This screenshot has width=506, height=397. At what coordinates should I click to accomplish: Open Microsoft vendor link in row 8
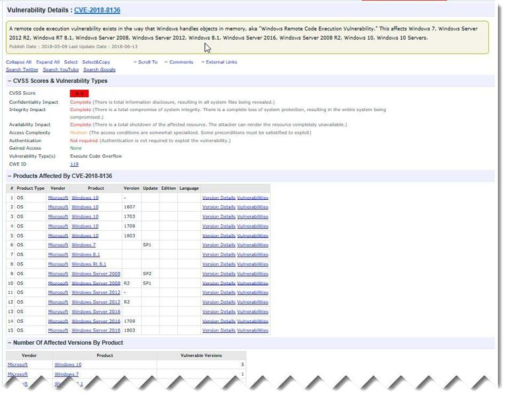tap(58, 264)
